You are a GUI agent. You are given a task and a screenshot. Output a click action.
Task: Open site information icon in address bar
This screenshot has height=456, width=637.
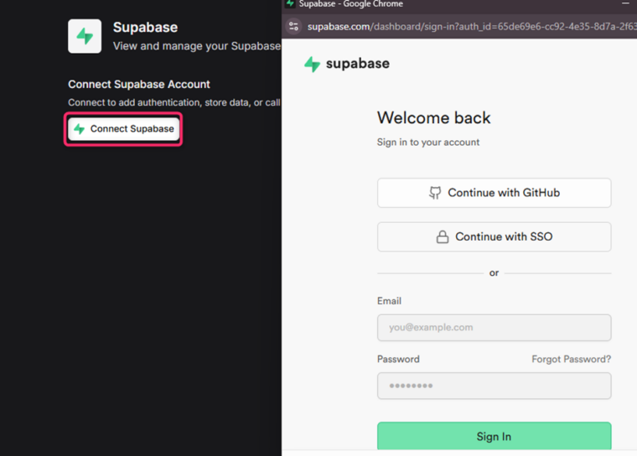pos(293,27)
